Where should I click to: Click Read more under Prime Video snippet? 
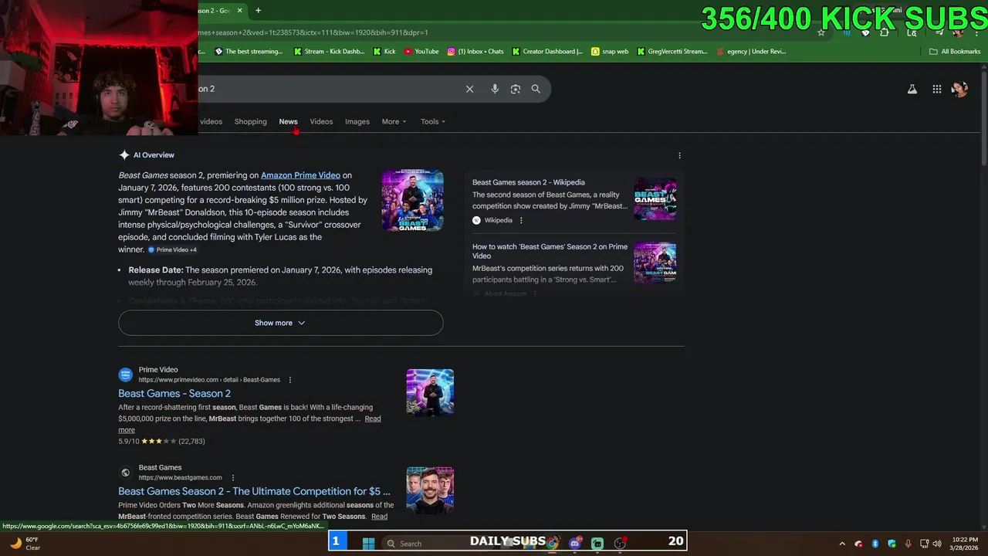click(x=373, y=419)
